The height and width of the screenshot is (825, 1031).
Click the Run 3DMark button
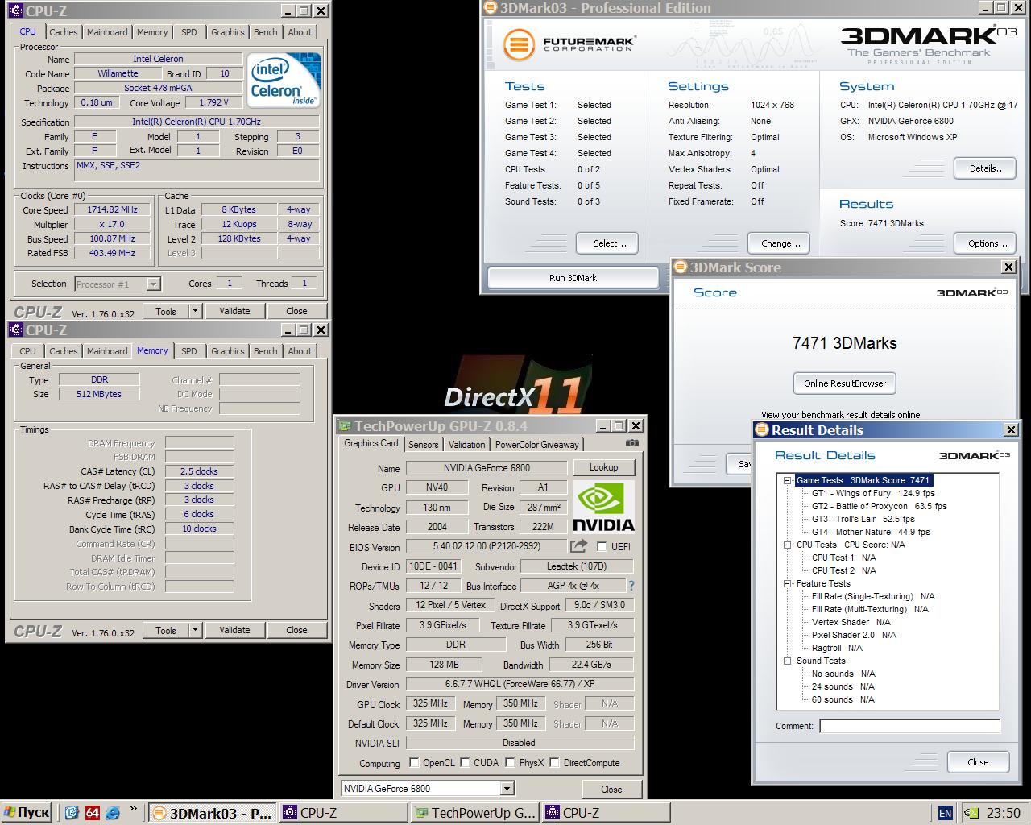click(x=573, y=278)
